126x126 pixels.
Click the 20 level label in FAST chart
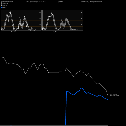40,24
